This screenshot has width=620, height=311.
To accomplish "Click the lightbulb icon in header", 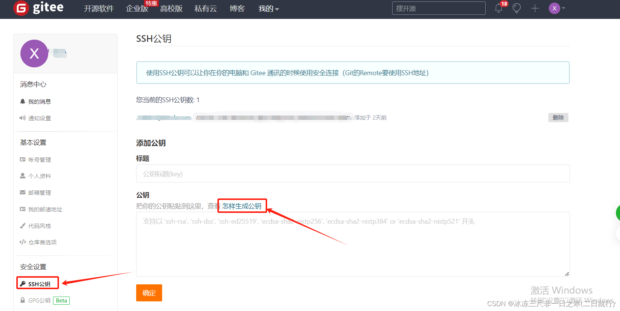I will point(516,8).
